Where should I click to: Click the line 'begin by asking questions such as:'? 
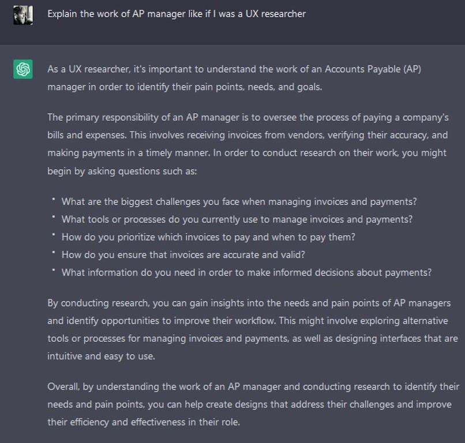pos(122,171)
